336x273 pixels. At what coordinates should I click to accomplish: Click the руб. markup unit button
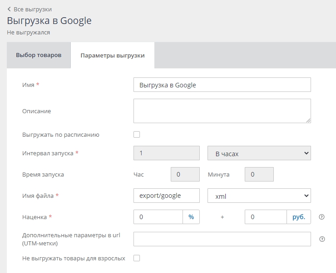tap(299, 217)
